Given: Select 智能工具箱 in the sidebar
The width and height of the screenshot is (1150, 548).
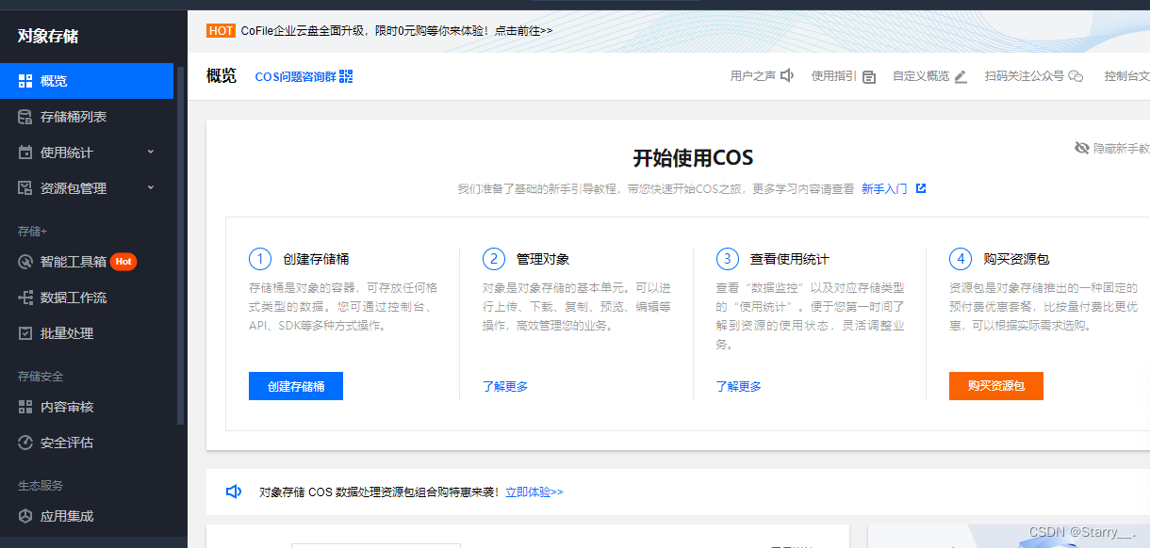Looking at the screenshot, I should point(57,262).
